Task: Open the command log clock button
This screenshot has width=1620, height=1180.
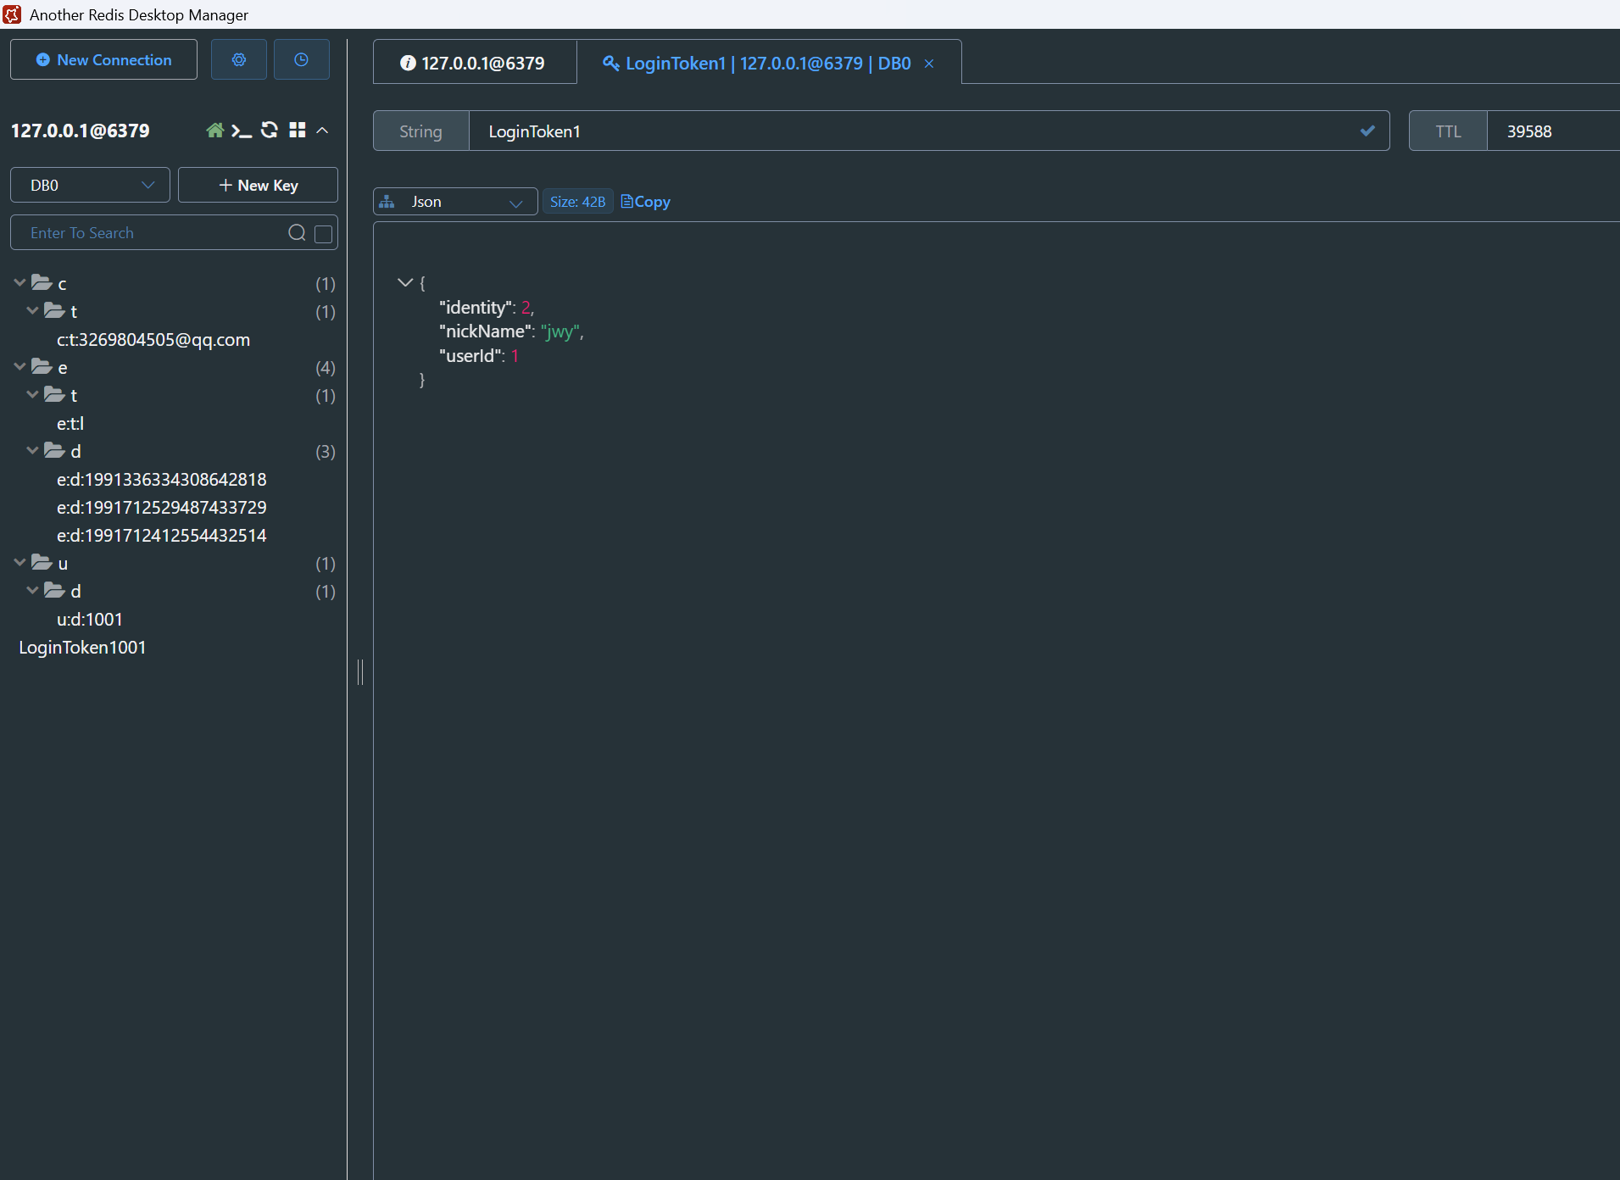Action: pyautogui.click(x=301, y=59)
